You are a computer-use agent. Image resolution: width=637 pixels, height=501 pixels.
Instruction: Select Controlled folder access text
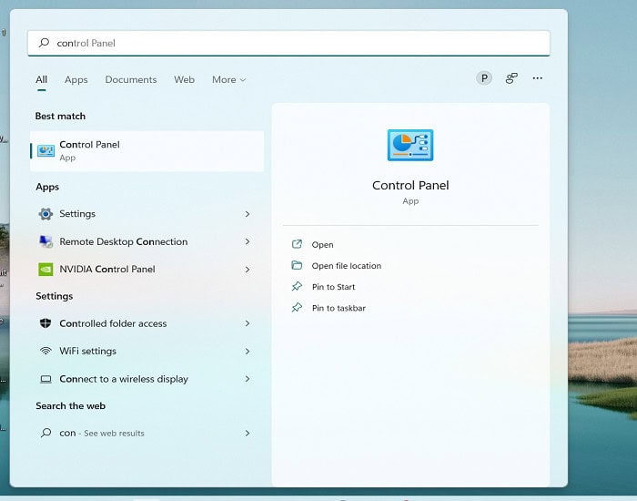113,323
